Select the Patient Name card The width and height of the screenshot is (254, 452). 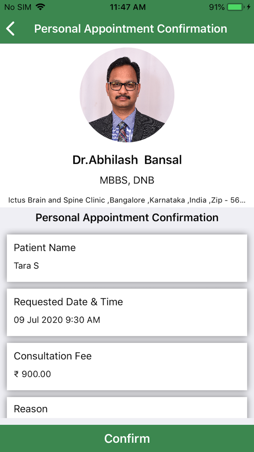pyautogui.click(x=127, y=258)
